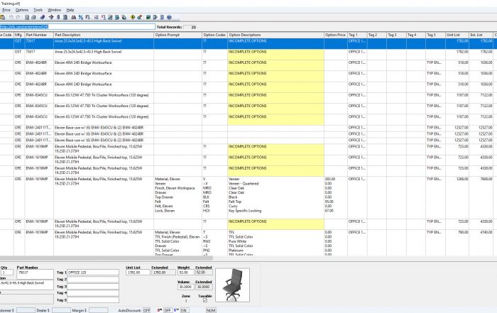Image resolution: width=497 pixels, height=313 pixels.
Task: Toggle the ON indicator next to blue S
Action: tap(184, 310)
